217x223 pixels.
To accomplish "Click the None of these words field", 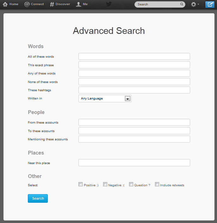I will pyautogui.click(x=134, y=82).
